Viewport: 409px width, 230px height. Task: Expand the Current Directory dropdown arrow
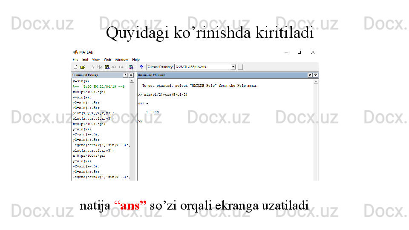coord(233,67)
